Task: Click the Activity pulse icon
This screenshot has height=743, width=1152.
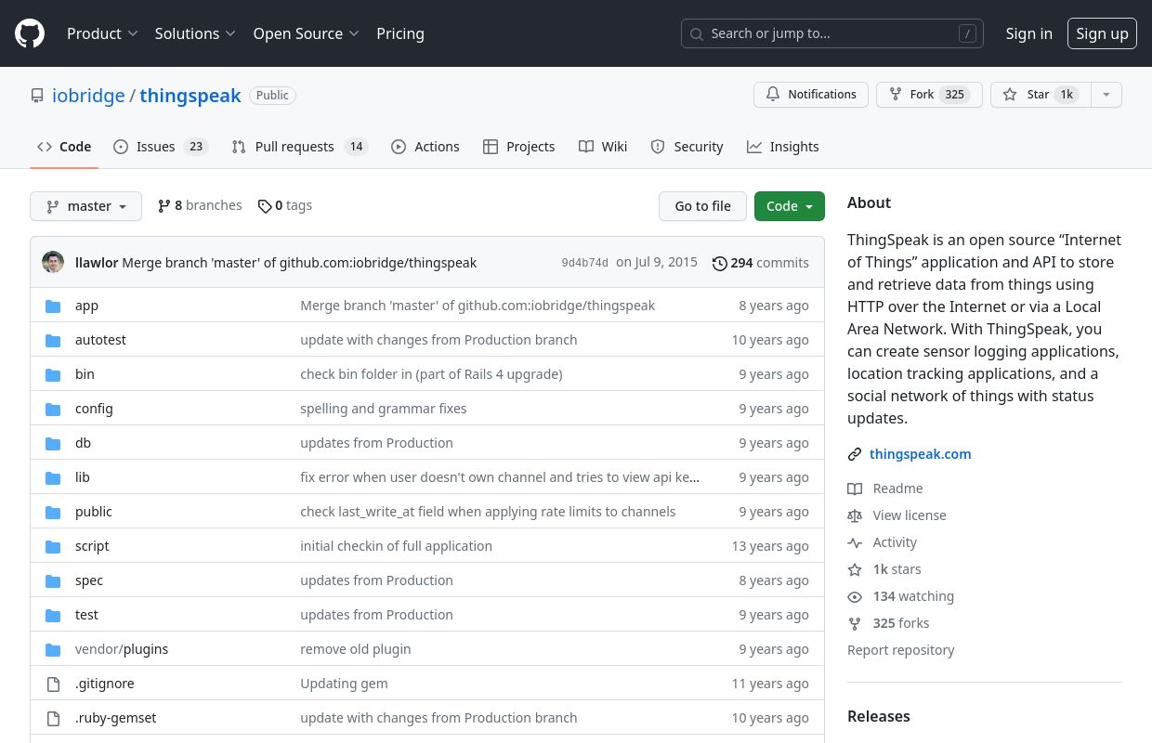Action: pos(855,542)
